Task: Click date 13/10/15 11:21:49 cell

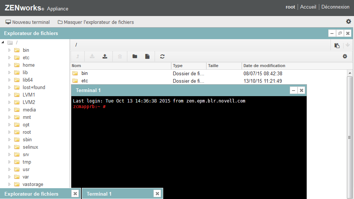Action: (x=263, y=81)
